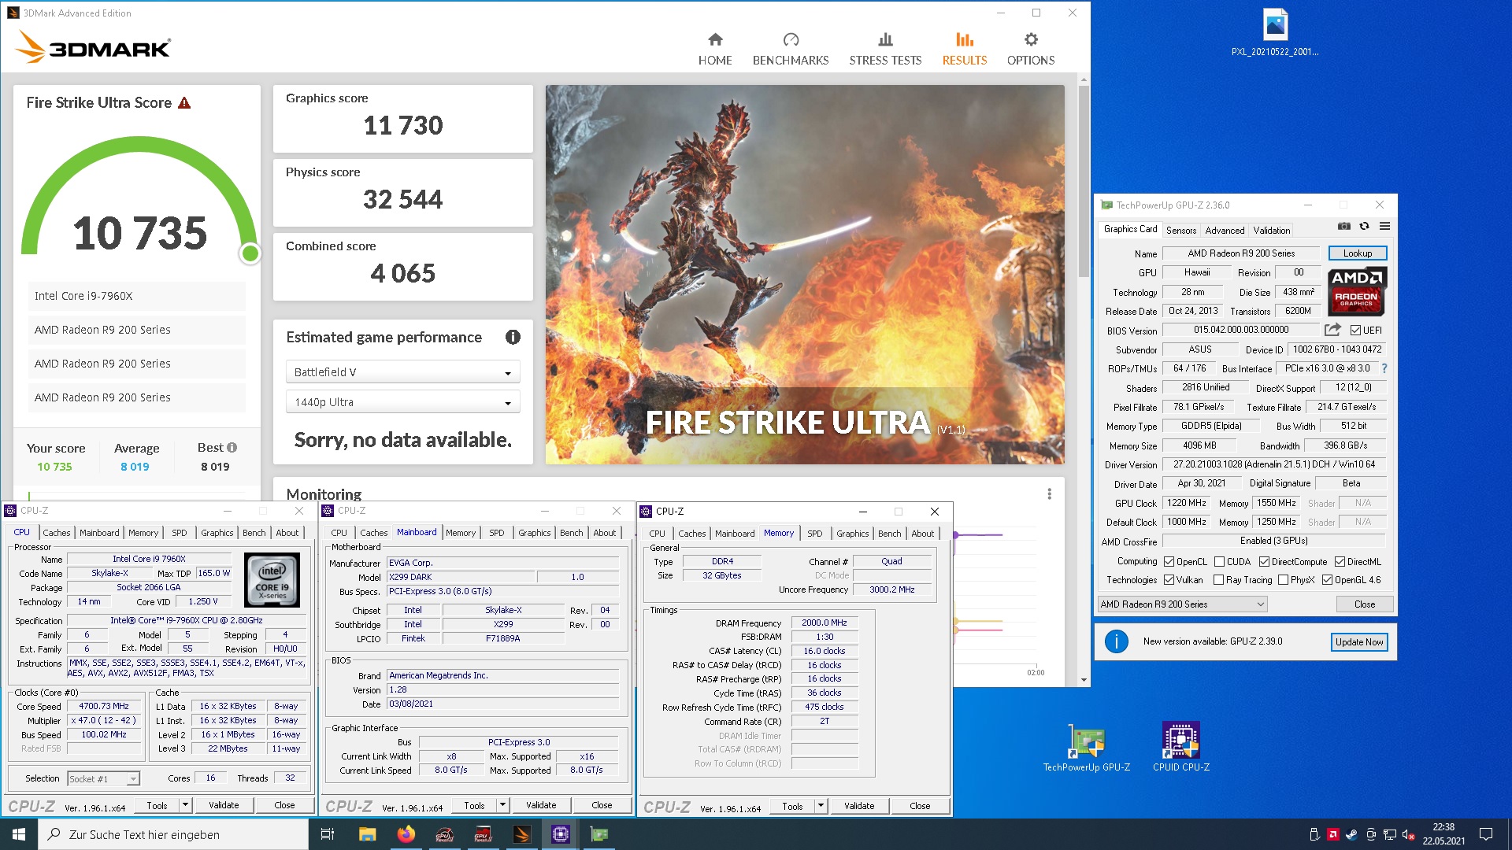Toggle the OpenCL checkbox
The width and height of the screenshot is (1512, 850).
point(1169,562)
